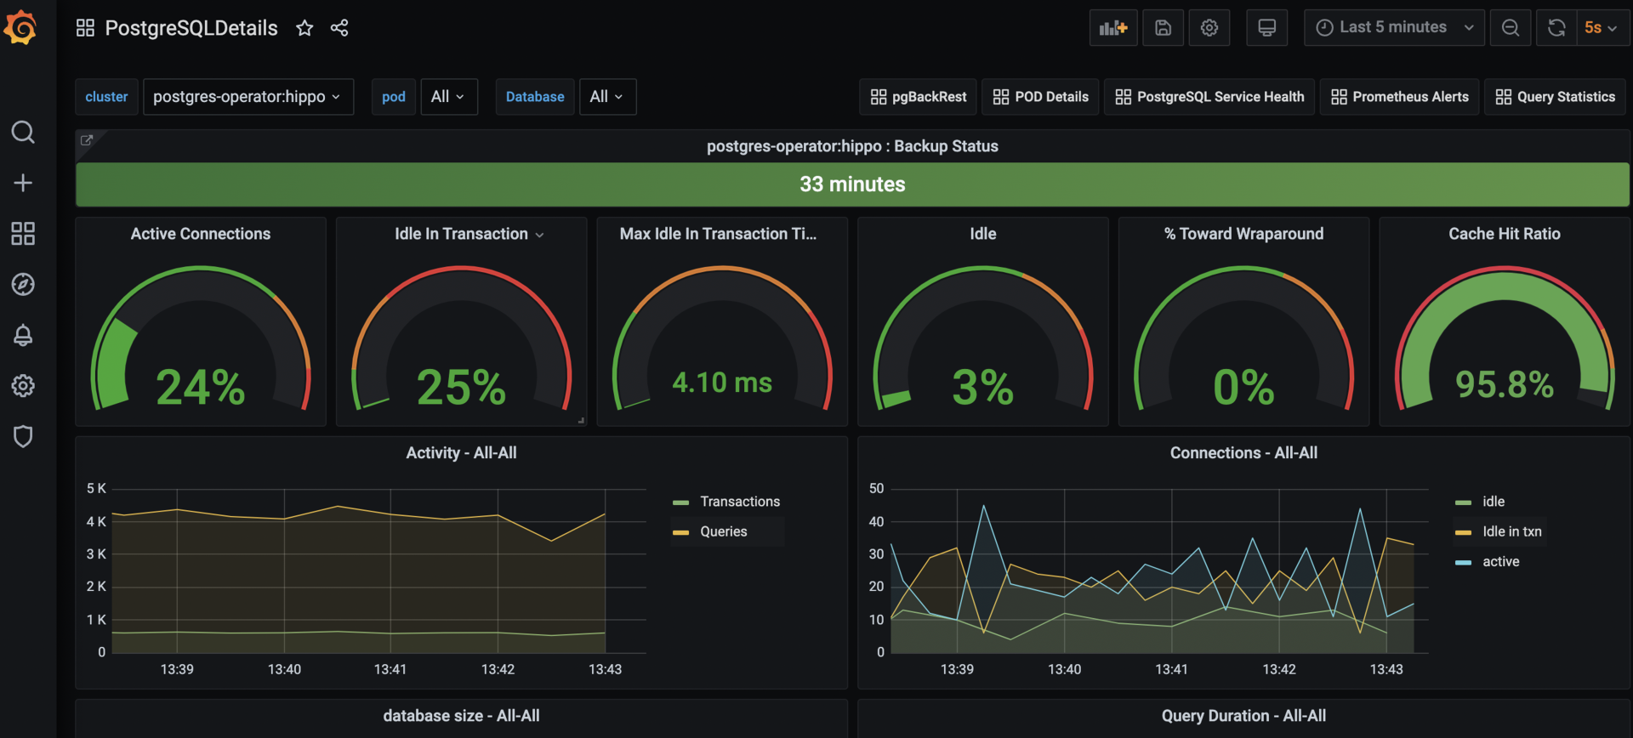This screenshot has height=738, width=1633.
Task: Refresh the dashboard now
Action: point(1556,28)
